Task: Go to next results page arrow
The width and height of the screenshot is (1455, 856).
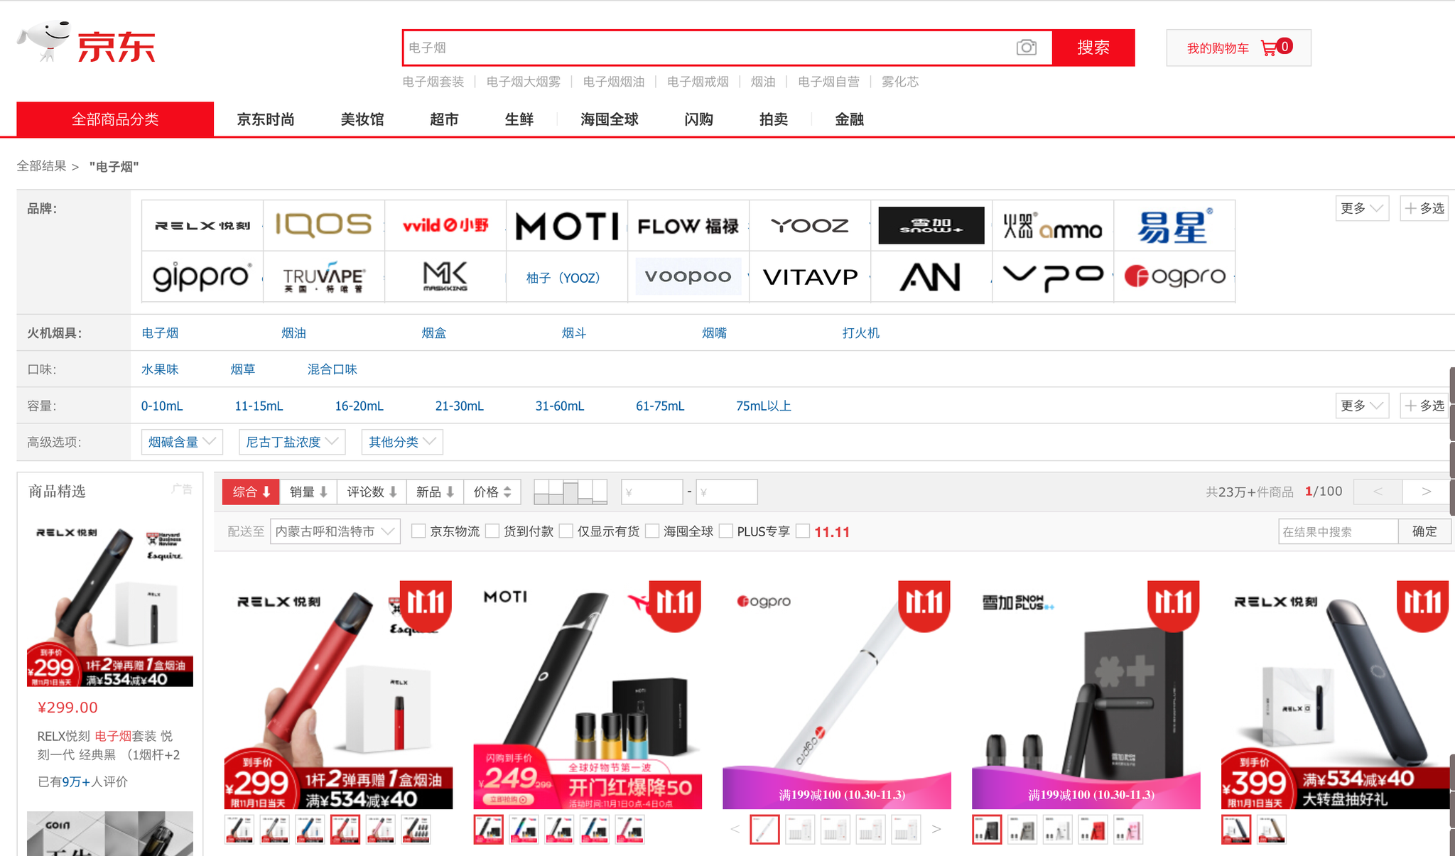Action: (x=1426, y=492)
